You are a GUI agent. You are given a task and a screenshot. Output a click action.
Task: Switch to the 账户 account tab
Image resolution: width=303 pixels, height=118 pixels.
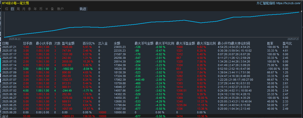(x=60, y=9)
